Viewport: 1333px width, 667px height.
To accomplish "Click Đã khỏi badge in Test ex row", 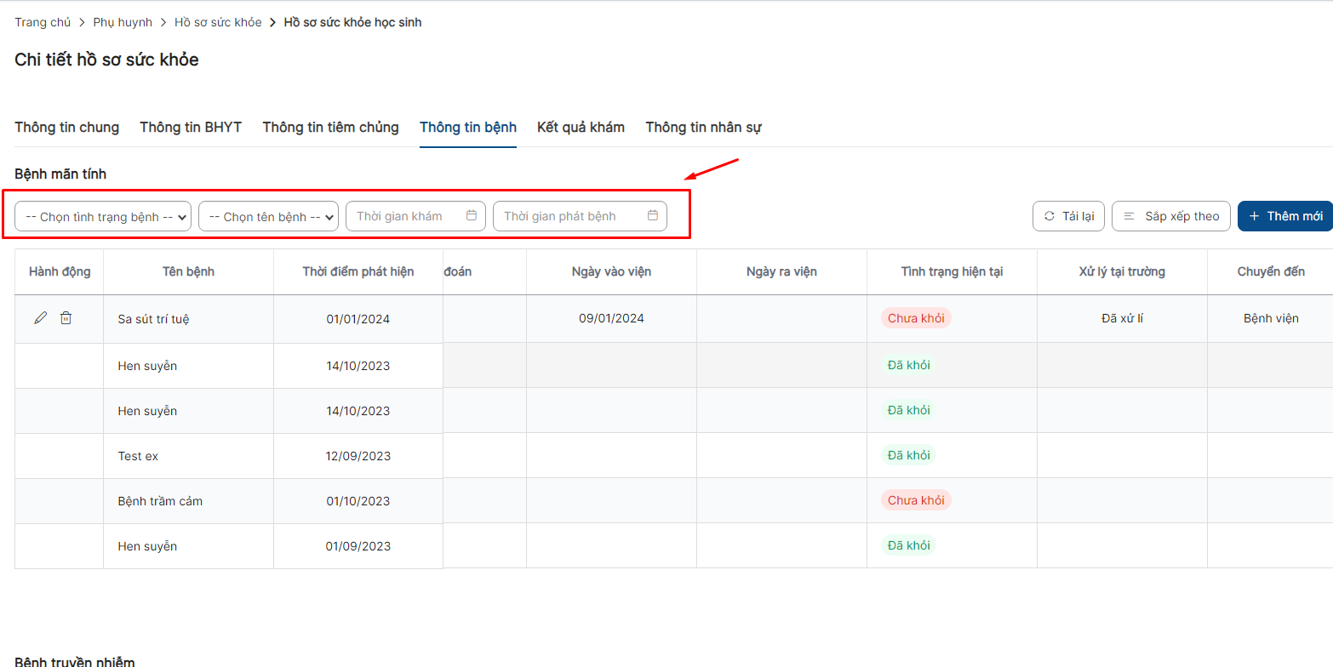I will (x=909, y=455).
